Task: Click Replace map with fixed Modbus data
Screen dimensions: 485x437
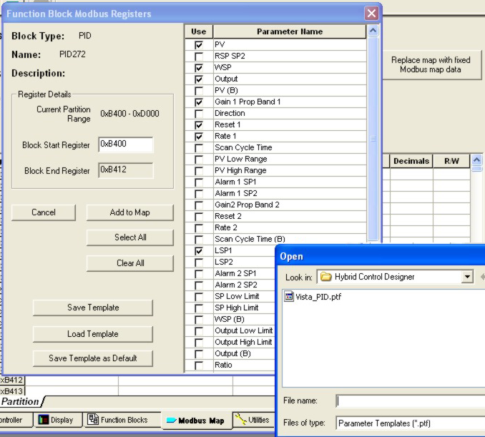Action: click(431, 65)
